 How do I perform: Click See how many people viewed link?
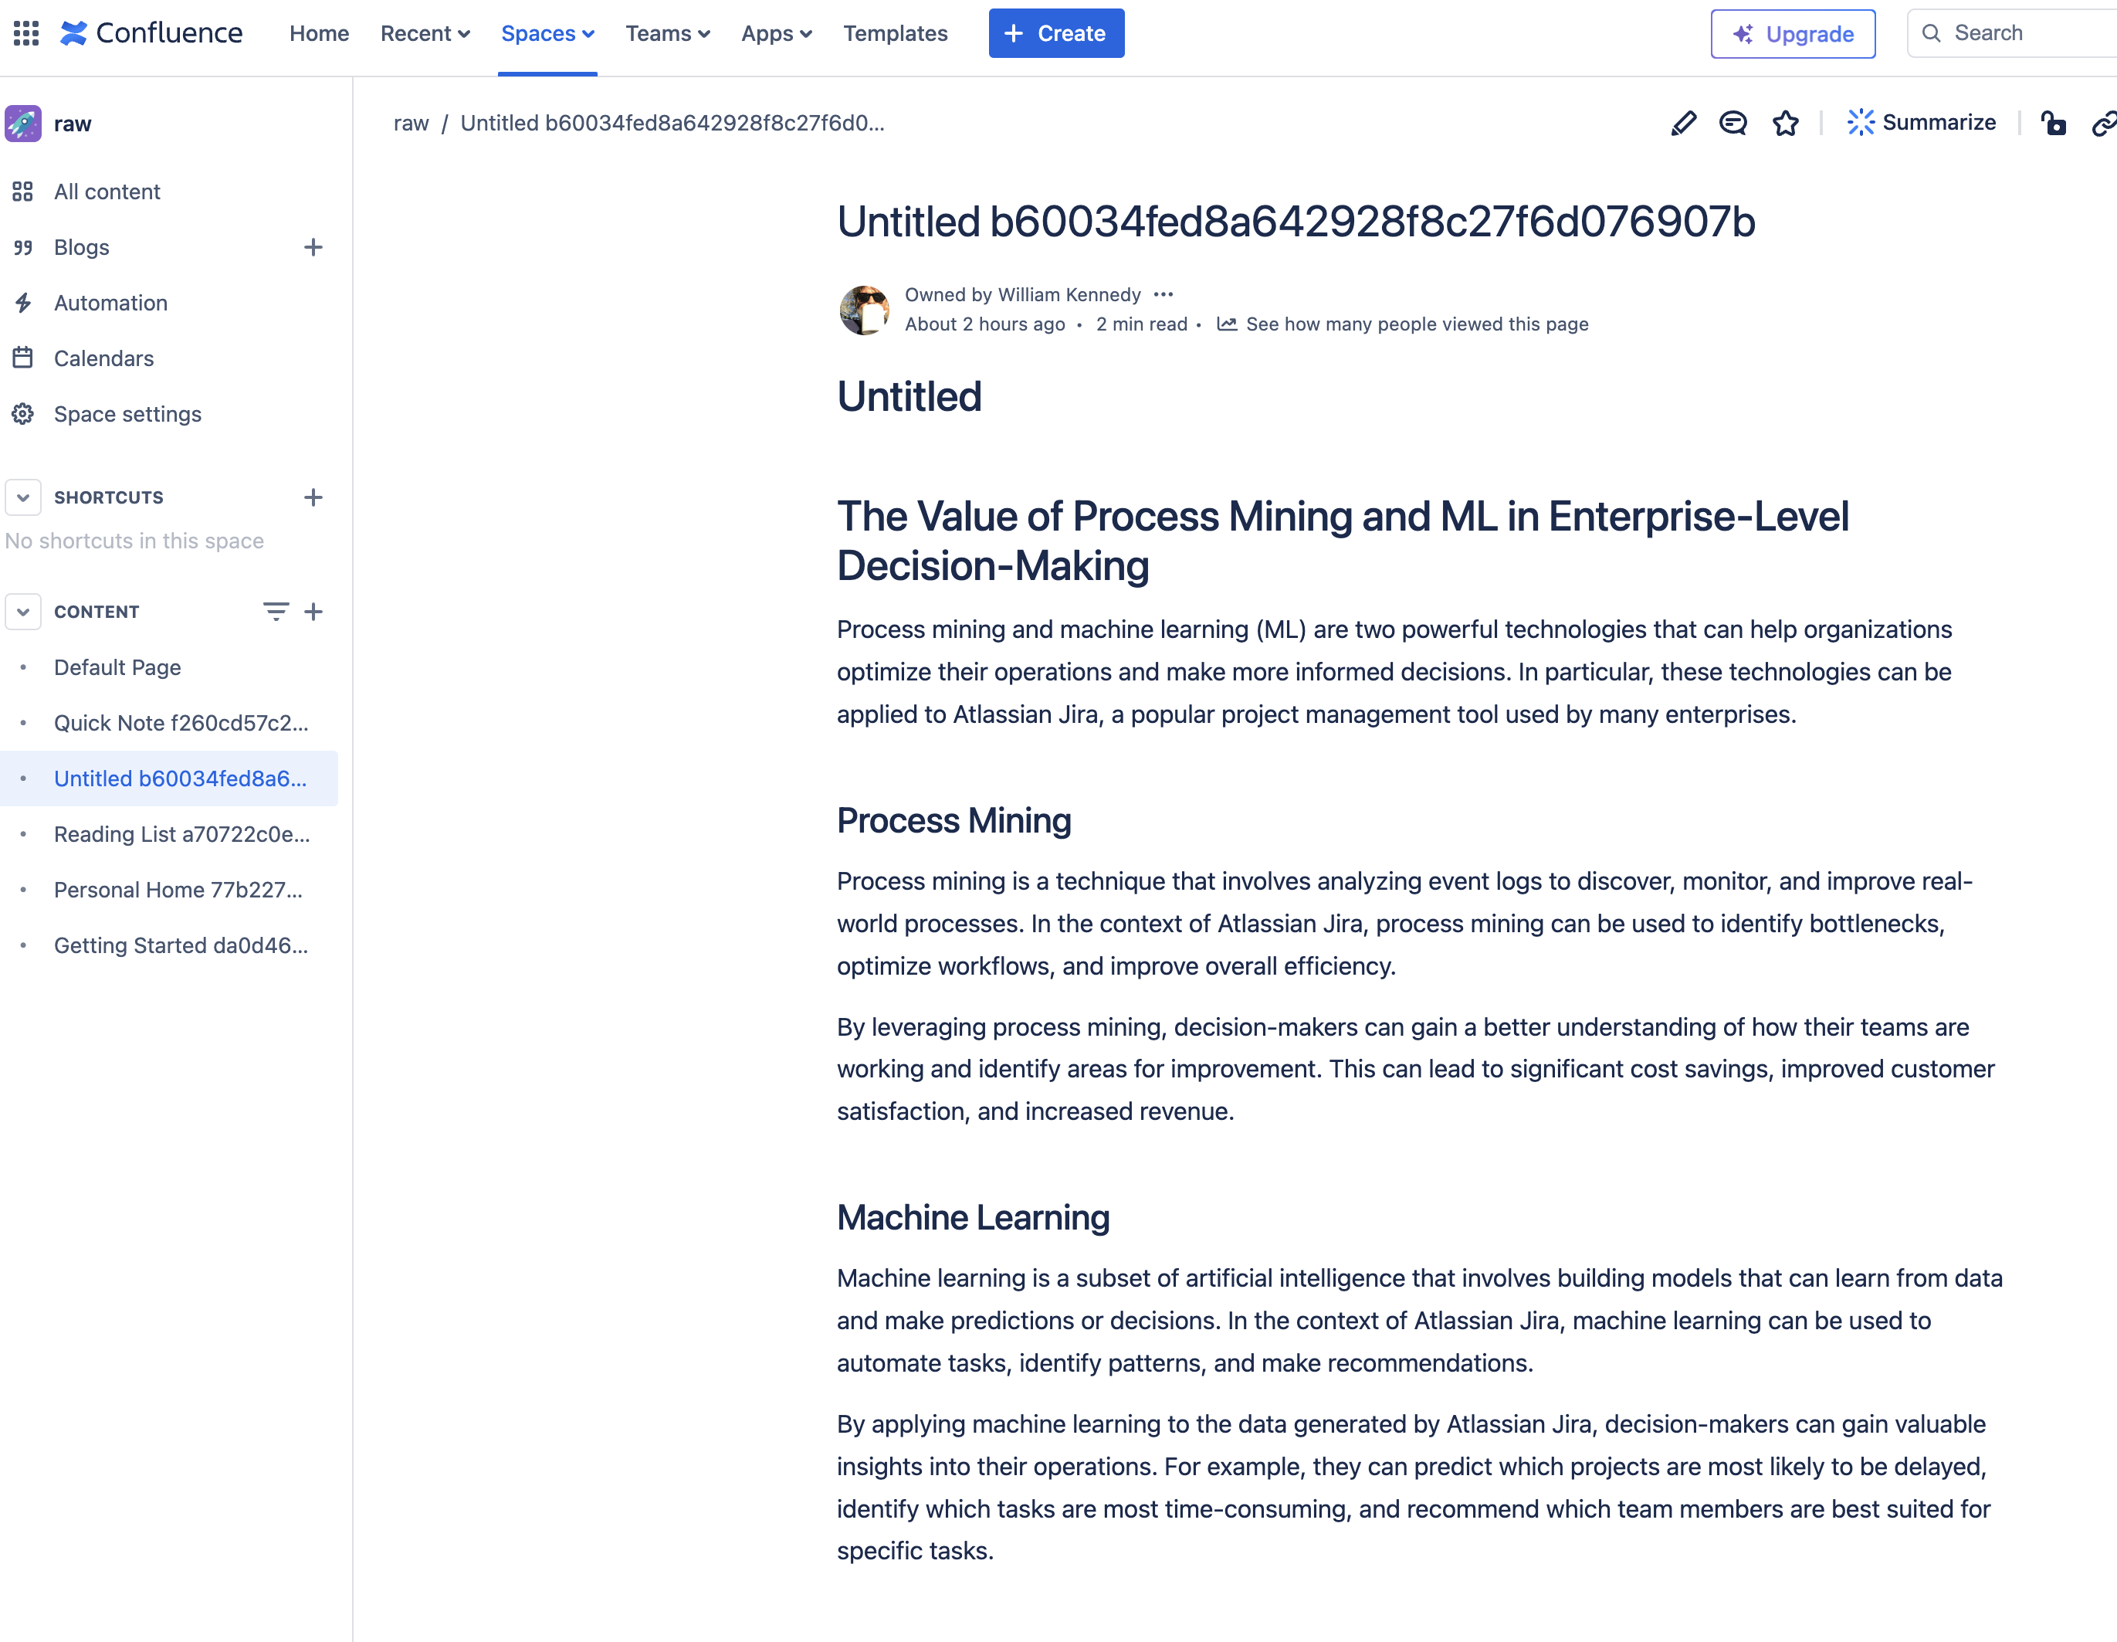click(x=1416, y=324)
